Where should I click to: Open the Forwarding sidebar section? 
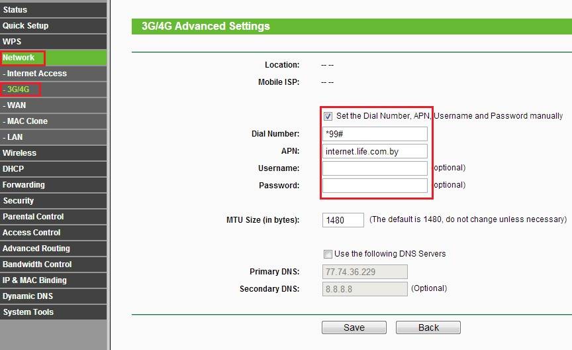coord(53,185)
